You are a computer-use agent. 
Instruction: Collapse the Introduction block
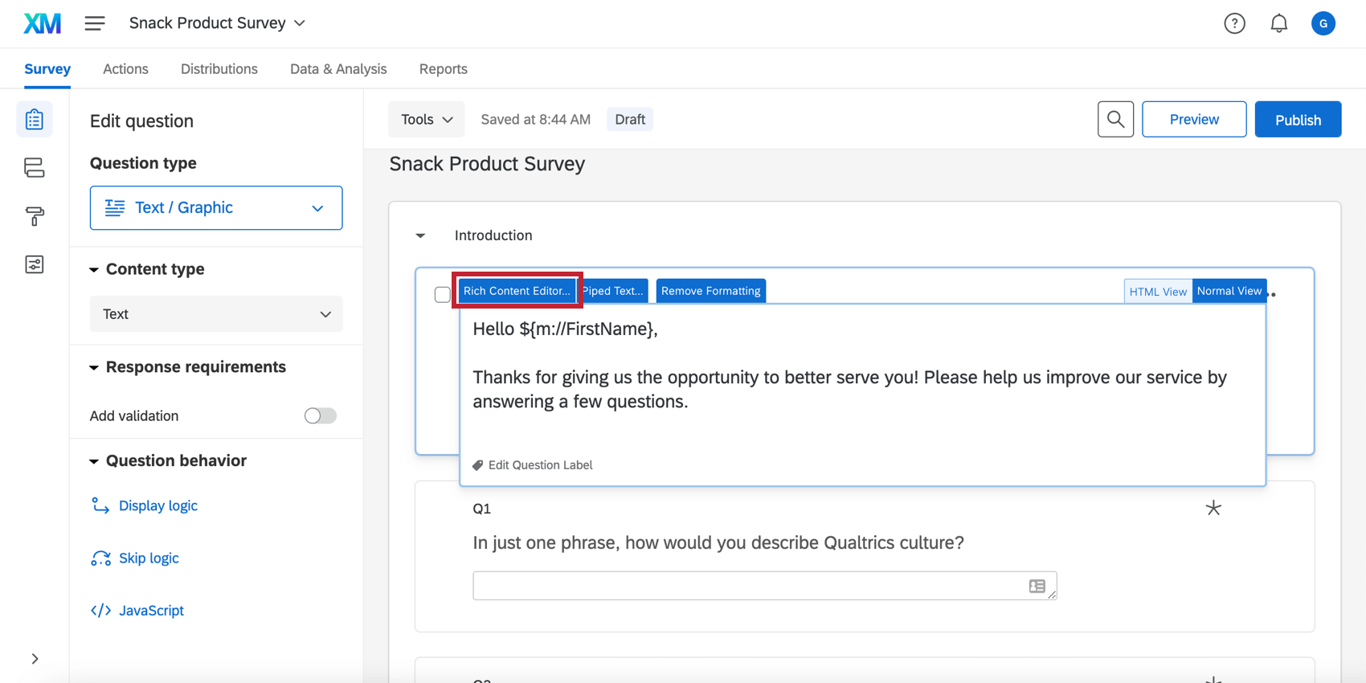click(x=420, y=235)
